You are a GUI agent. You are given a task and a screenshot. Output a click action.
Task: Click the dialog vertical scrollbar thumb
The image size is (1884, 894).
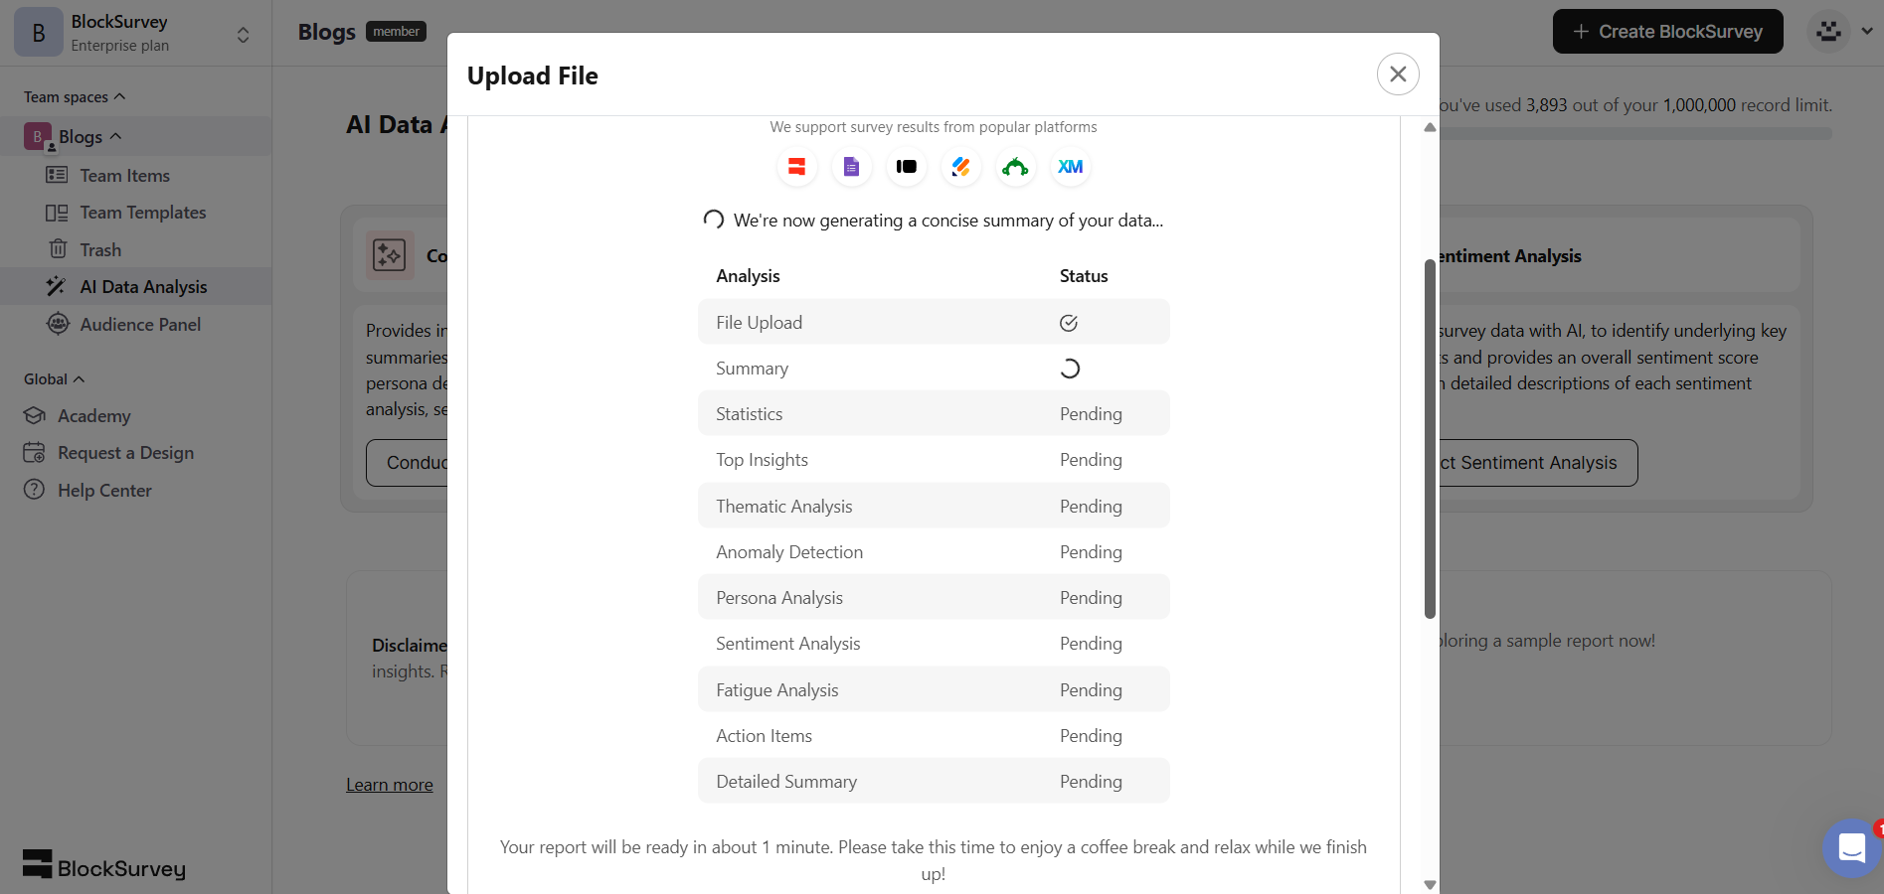(1430, 439)
